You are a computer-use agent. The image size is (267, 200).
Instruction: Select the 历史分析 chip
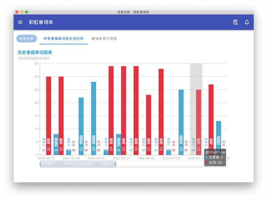(x=27, y=39)
